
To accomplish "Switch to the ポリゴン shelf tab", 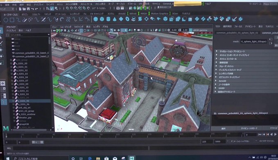I will (x=25, y=15).
